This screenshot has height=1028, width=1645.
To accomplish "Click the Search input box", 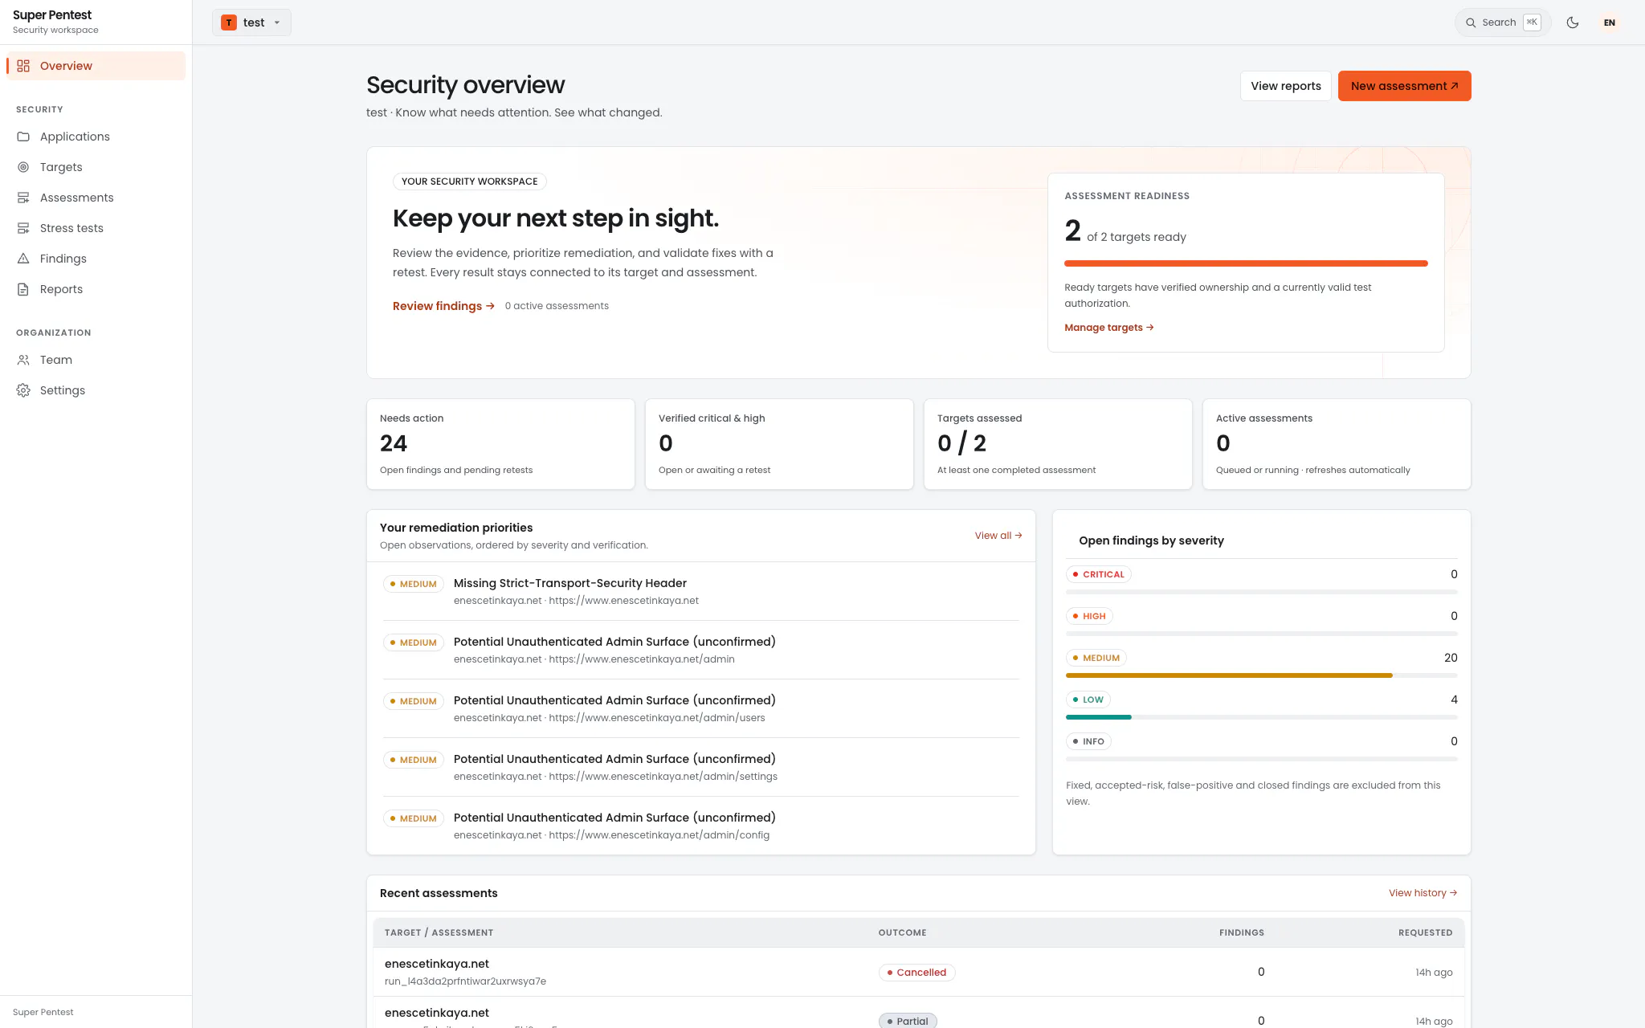I will (x=1503, y=22).
